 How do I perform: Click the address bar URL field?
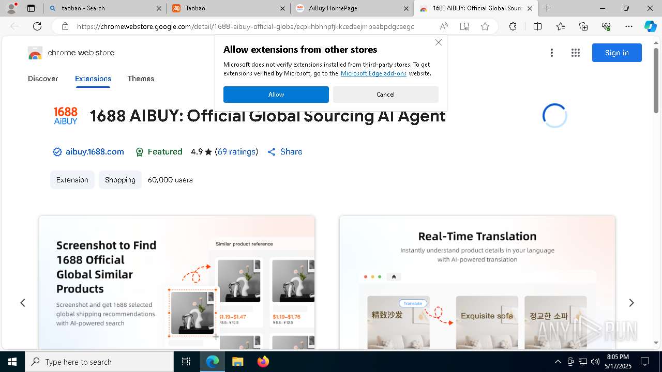coord(246,26)
